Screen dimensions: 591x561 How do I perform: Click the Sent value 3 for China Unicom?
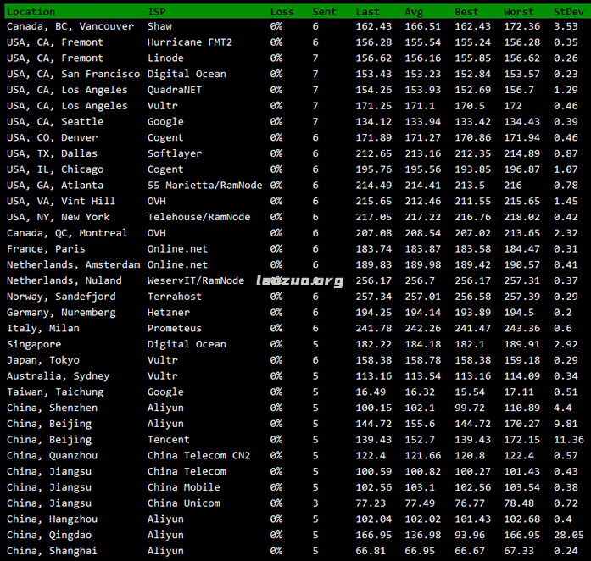click(315, 503)
